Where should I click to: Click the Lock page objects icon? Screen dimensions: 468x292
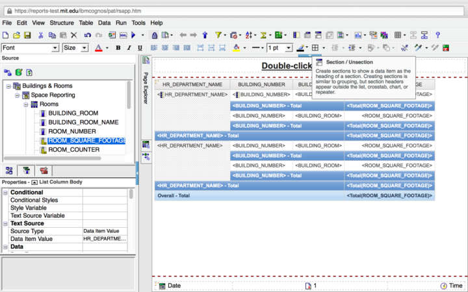point(155,35)
